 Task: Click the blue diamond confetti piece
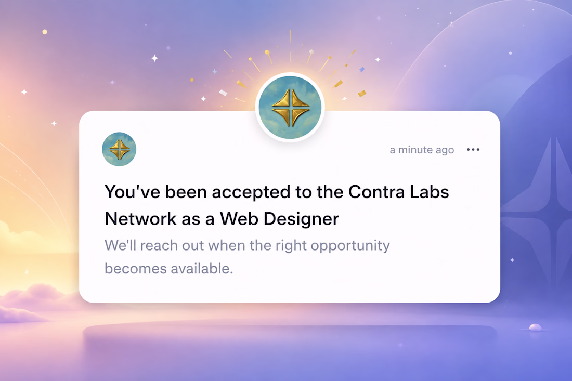point(361,69)
